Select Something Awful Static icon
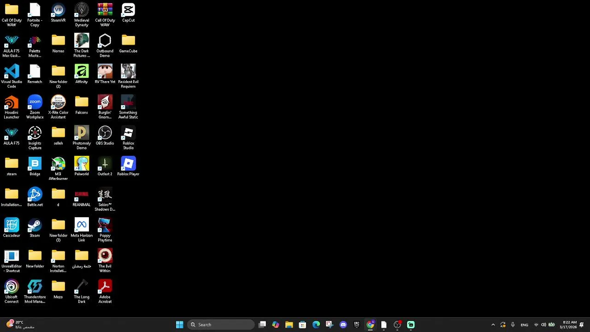 point(128,107)
